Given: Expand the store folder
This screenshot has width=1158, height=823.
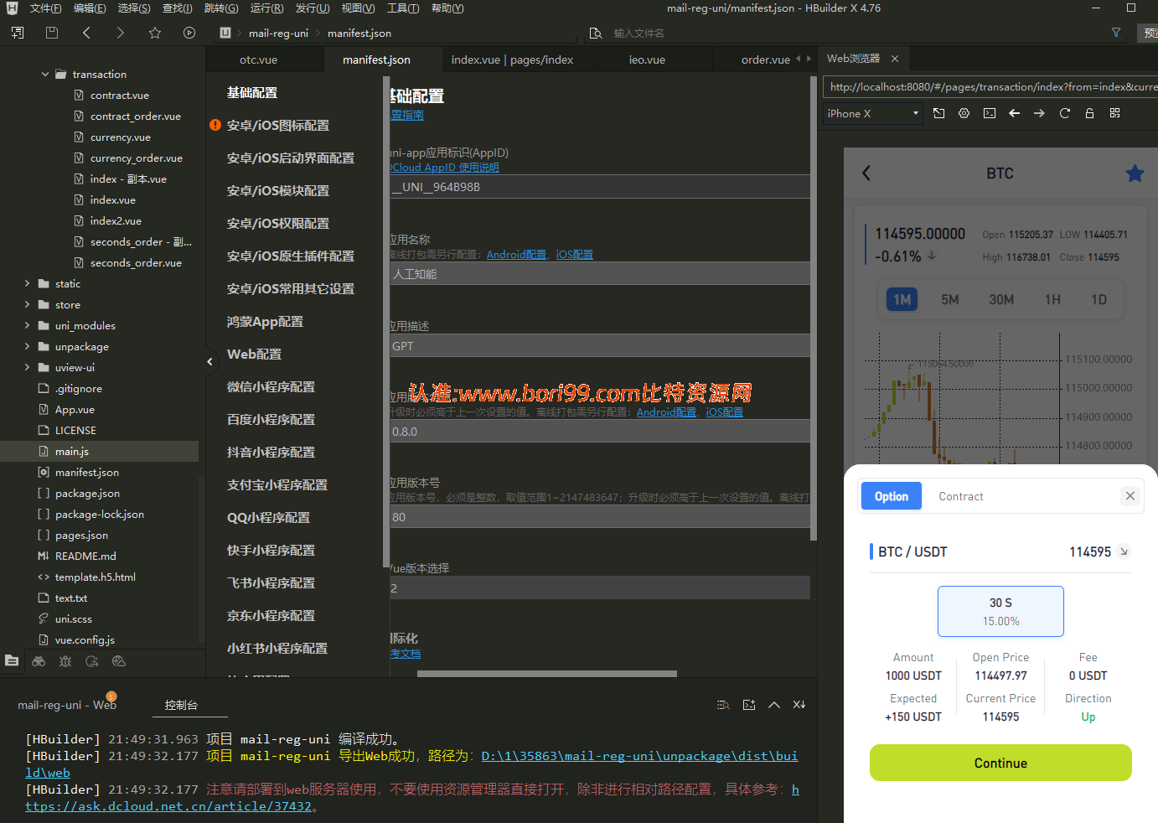Looking at the screenshot, I should [x=27, y=305].
